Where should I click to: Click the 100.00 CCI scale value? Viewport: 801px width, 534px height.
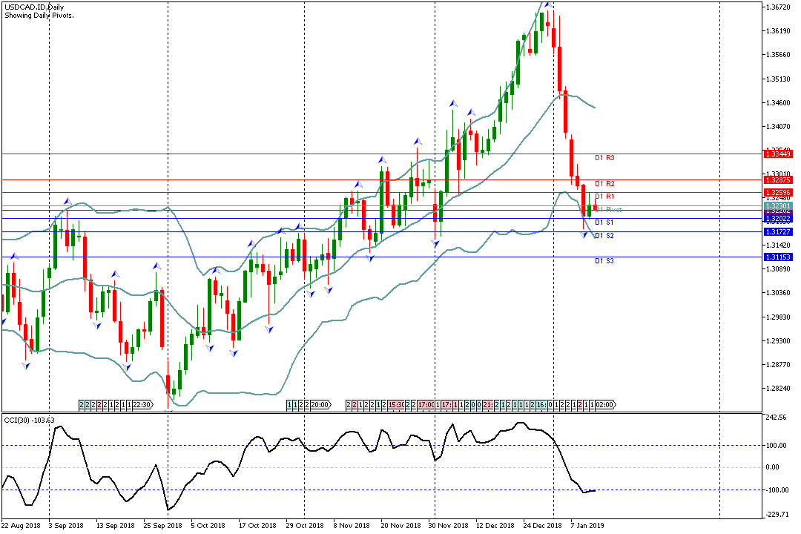click(x=777, y=446)
